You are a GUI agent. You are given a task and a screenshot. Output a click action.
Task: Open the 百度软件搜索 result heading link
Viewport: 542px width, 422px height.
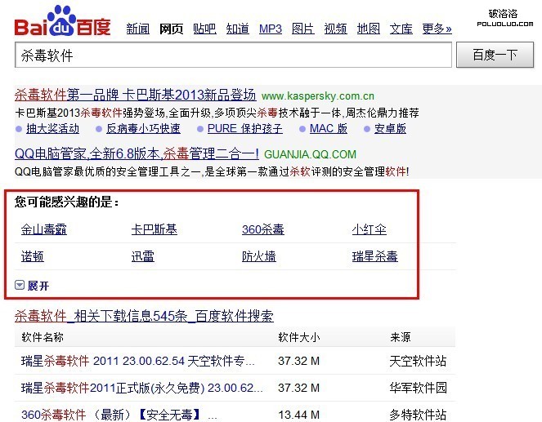point(144,316)
